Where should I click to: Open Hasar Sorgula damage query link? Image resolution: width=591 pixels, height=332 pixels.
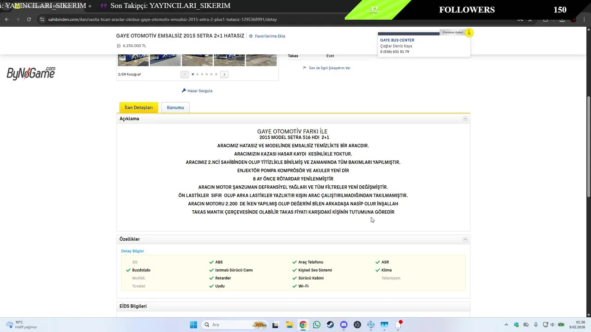(200, 91)
